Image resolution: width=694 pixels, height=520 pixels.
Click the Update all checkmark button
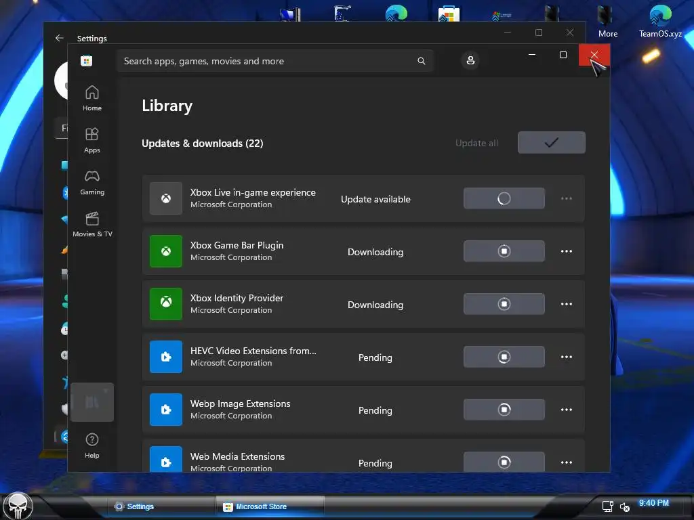click(552, 142)
